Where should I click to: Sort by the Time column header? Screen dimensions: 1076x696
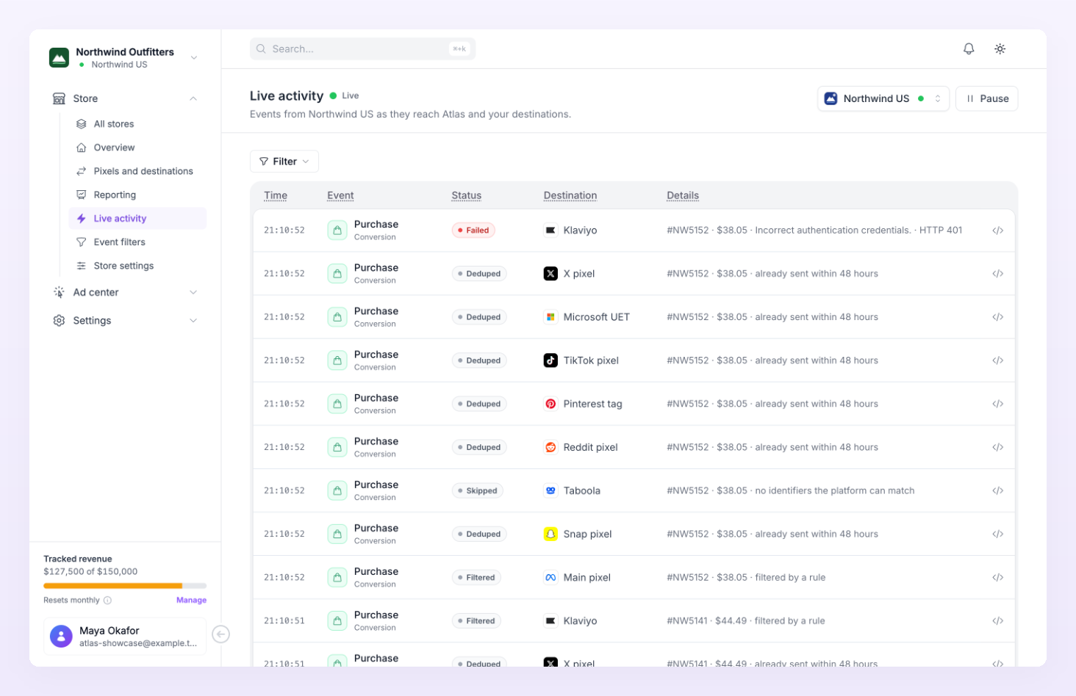(x=276, y=195)
